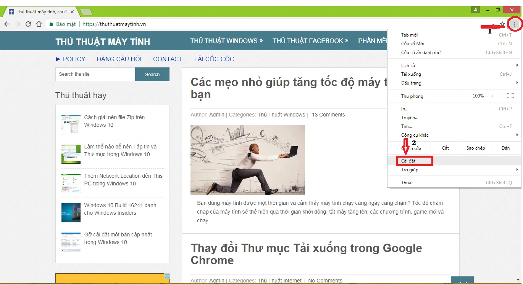523x284 pixels.
Task: Go to the browser Home page
Action: [x=39, y=24]
